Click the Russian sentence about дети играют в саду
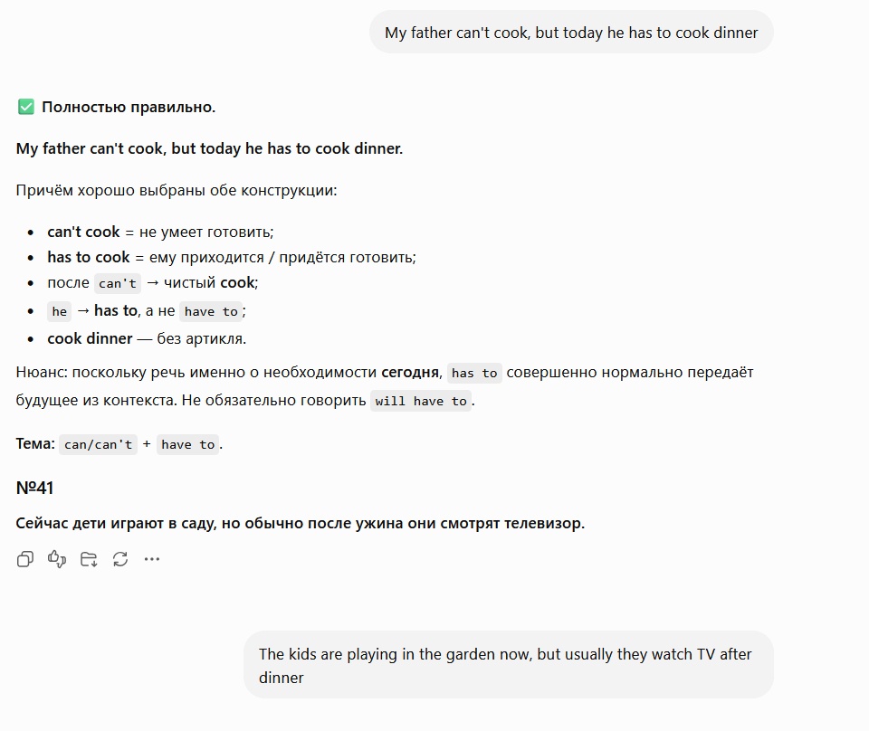The width and height of the screenshot is (869, 731). (301, 523)
